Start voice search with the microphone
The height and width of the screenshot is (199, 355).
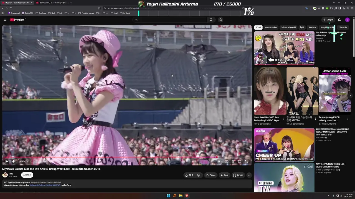click(x=220, y=20)
